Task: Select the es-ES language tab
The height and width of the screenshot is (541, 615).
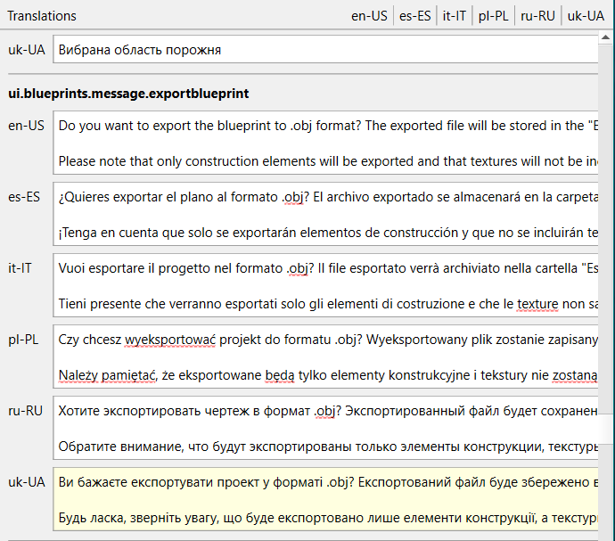Action: 416,16
